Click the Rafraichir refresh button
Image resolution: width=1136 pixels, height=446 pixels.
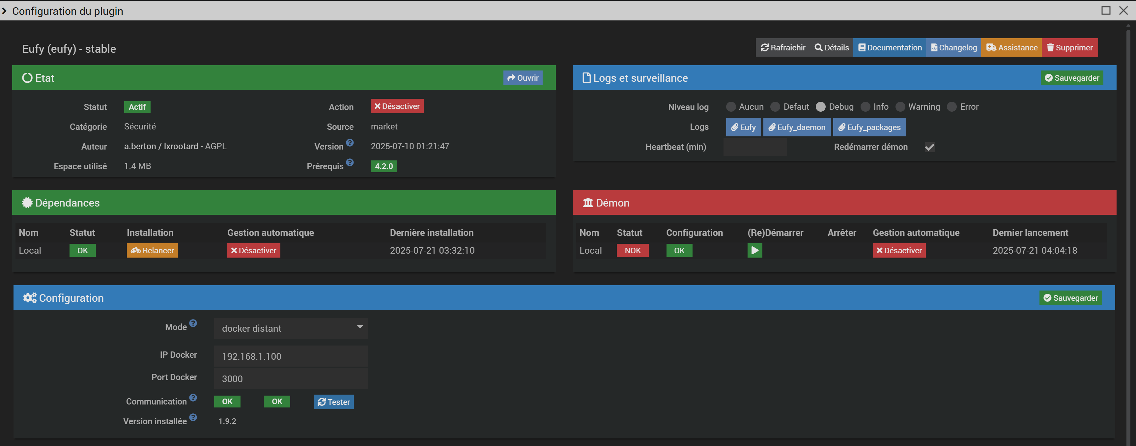[783, 47]
